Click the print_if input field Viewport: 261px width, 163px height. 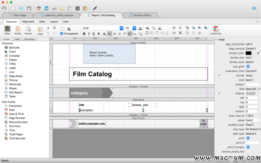253,143
